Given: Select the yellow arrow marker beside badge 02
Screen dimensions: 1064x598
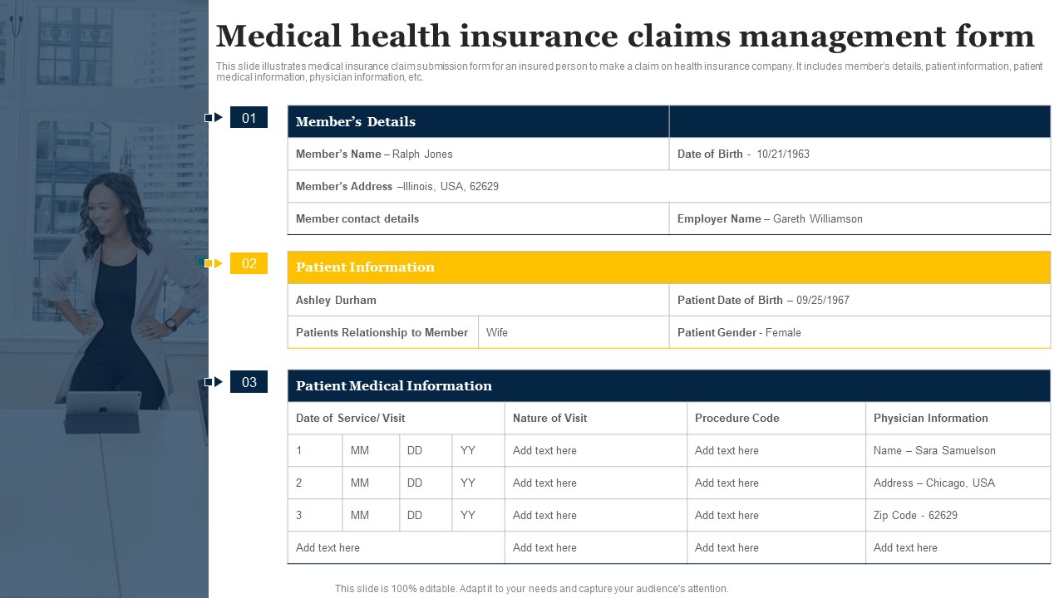Looking at the screenshot, I should coord(214,263).
